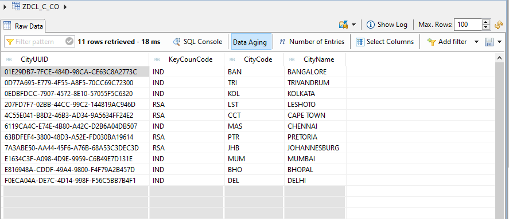Expand the dropdown arrow next to Add filter
The height and width of the screenshot is (219, 509).
click(476, 42)
